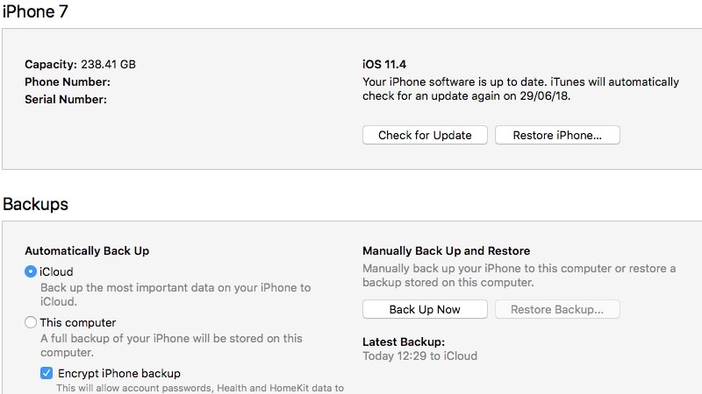Click the iOS 11.4 version label

coord(384,64)
